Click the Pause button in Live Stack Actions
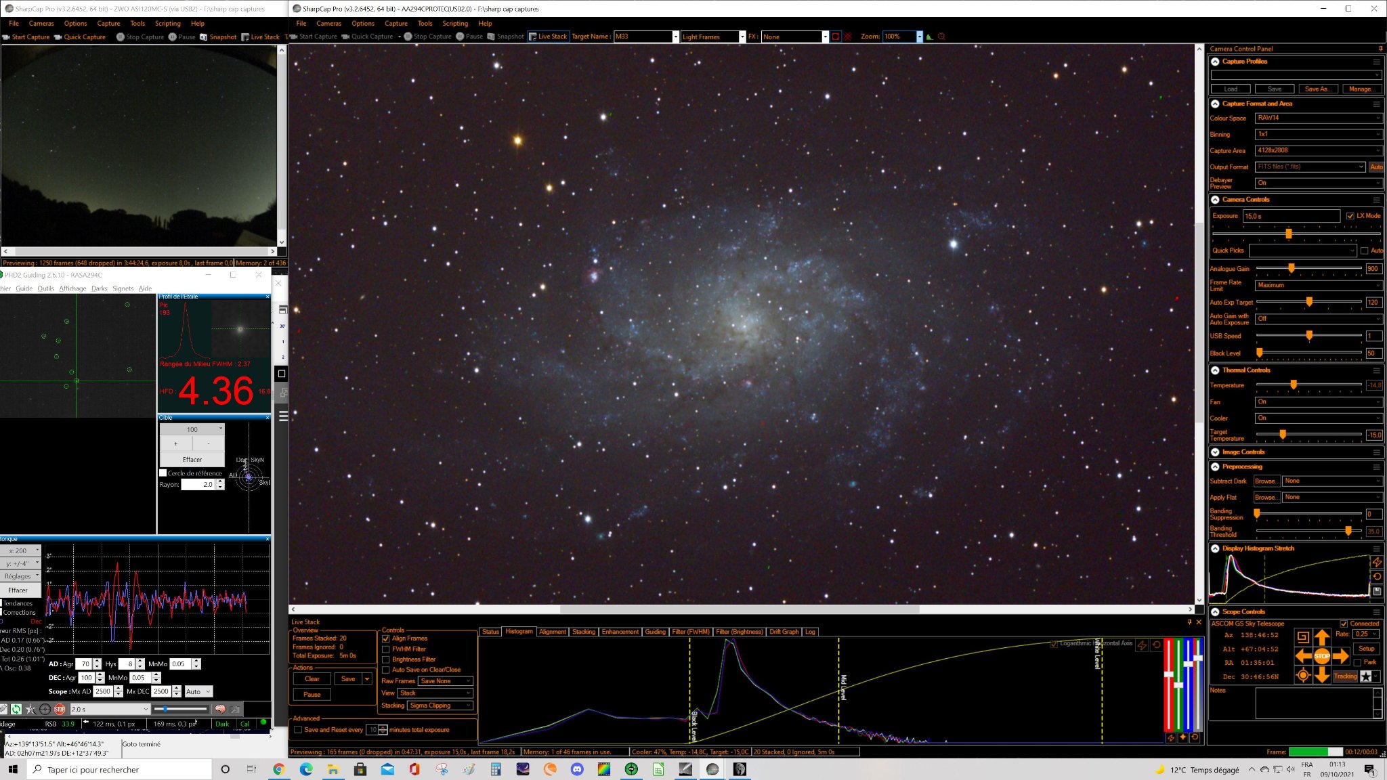This screenshot has width=1387, height=780. click(x=312, y=695)
